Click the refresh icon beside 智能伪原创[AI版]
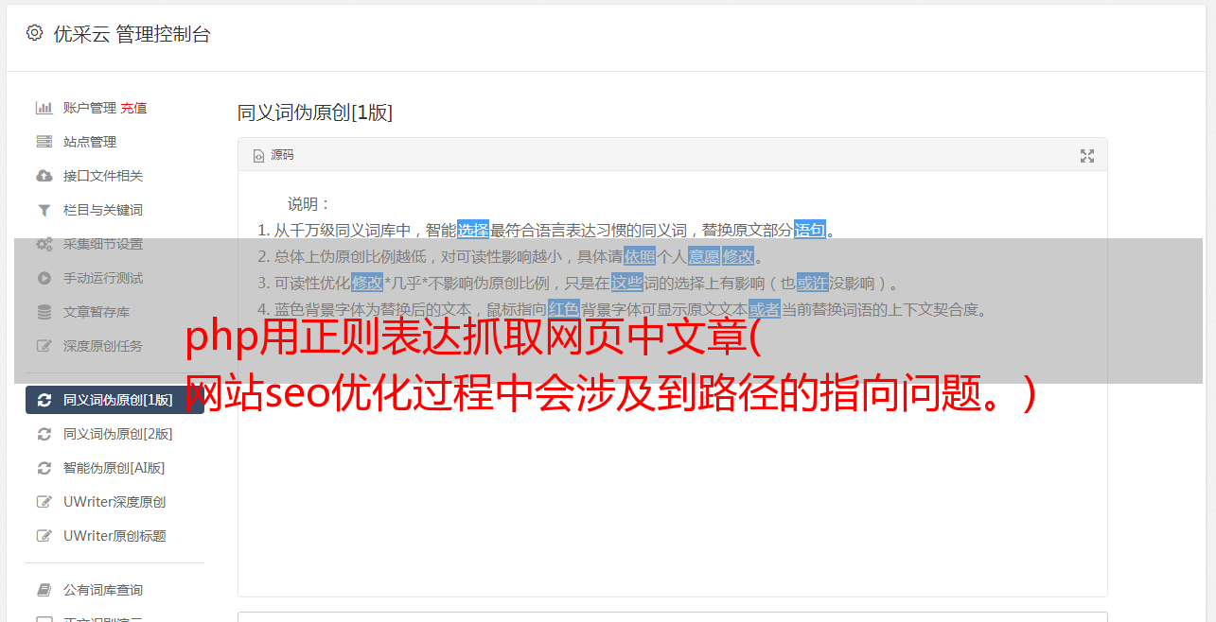Viewport: 1216px width, 622px height. tap(44, 468)
